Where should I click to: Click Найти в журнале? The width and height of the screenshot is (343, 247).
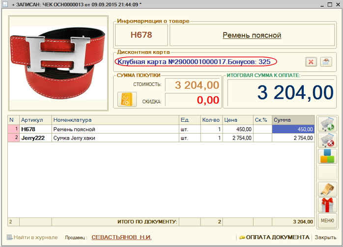(32, 237)
